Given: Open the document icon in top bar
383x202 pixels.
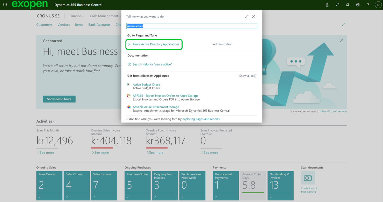Looking at the screenshot, I should coord(327,5).
